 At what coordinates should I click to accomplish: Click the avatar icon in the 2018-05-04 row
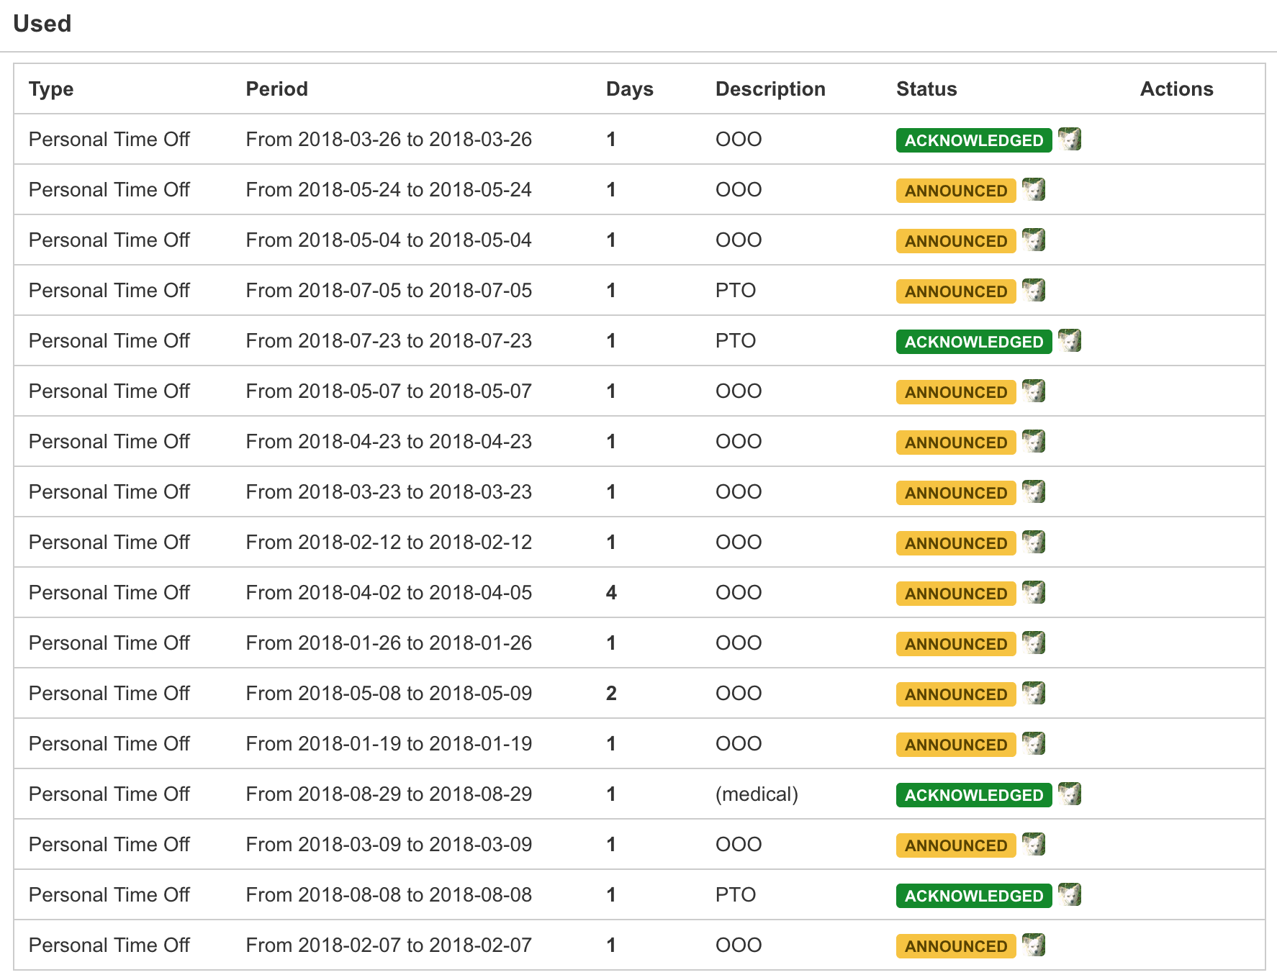click(x=1034, y=240)
